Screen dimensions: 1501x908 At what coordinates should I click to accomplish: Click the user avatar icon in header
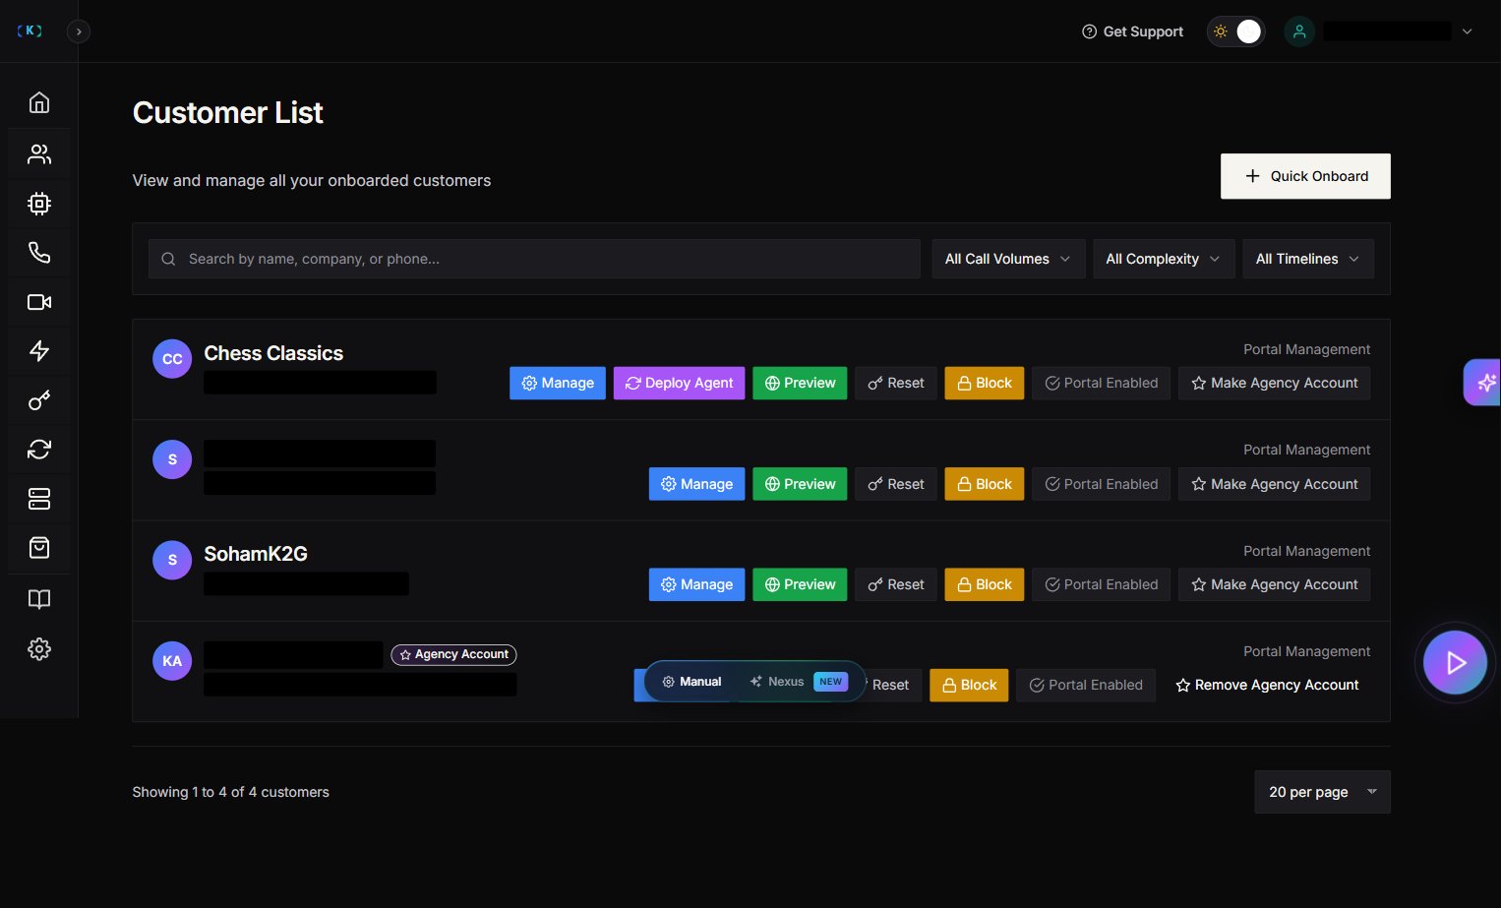coord(1299,31)
